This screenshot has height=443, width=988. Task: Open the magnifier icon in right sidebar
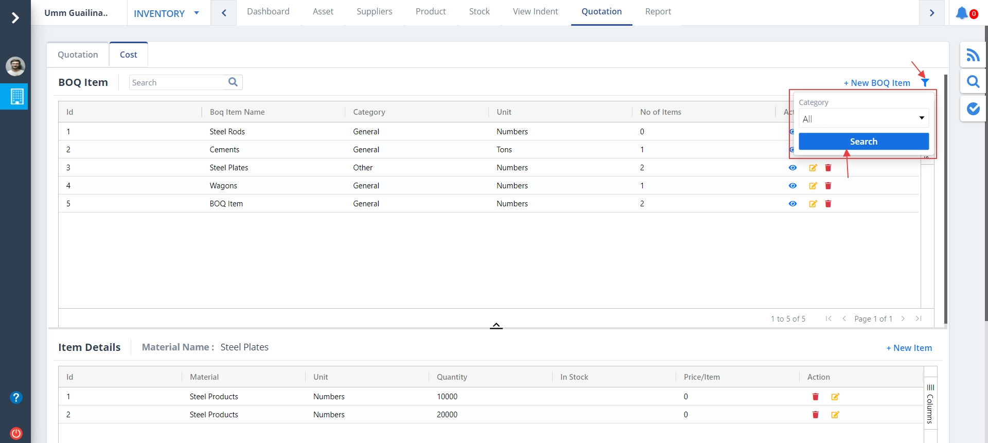coord(973,82)
